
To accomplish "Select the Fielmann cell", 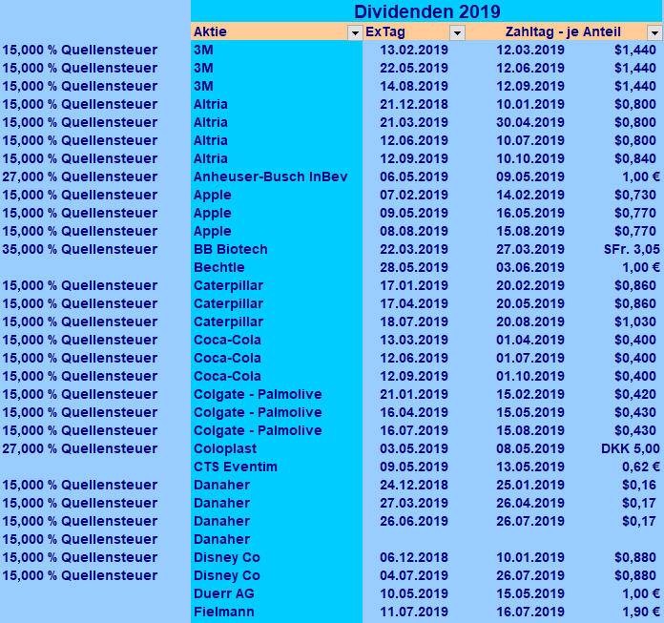I will point(277,612).
